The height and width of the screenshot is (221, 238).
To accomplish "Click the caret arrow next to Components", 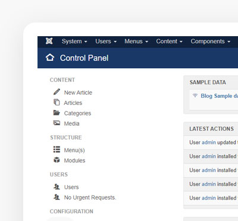I will [228, 42].
